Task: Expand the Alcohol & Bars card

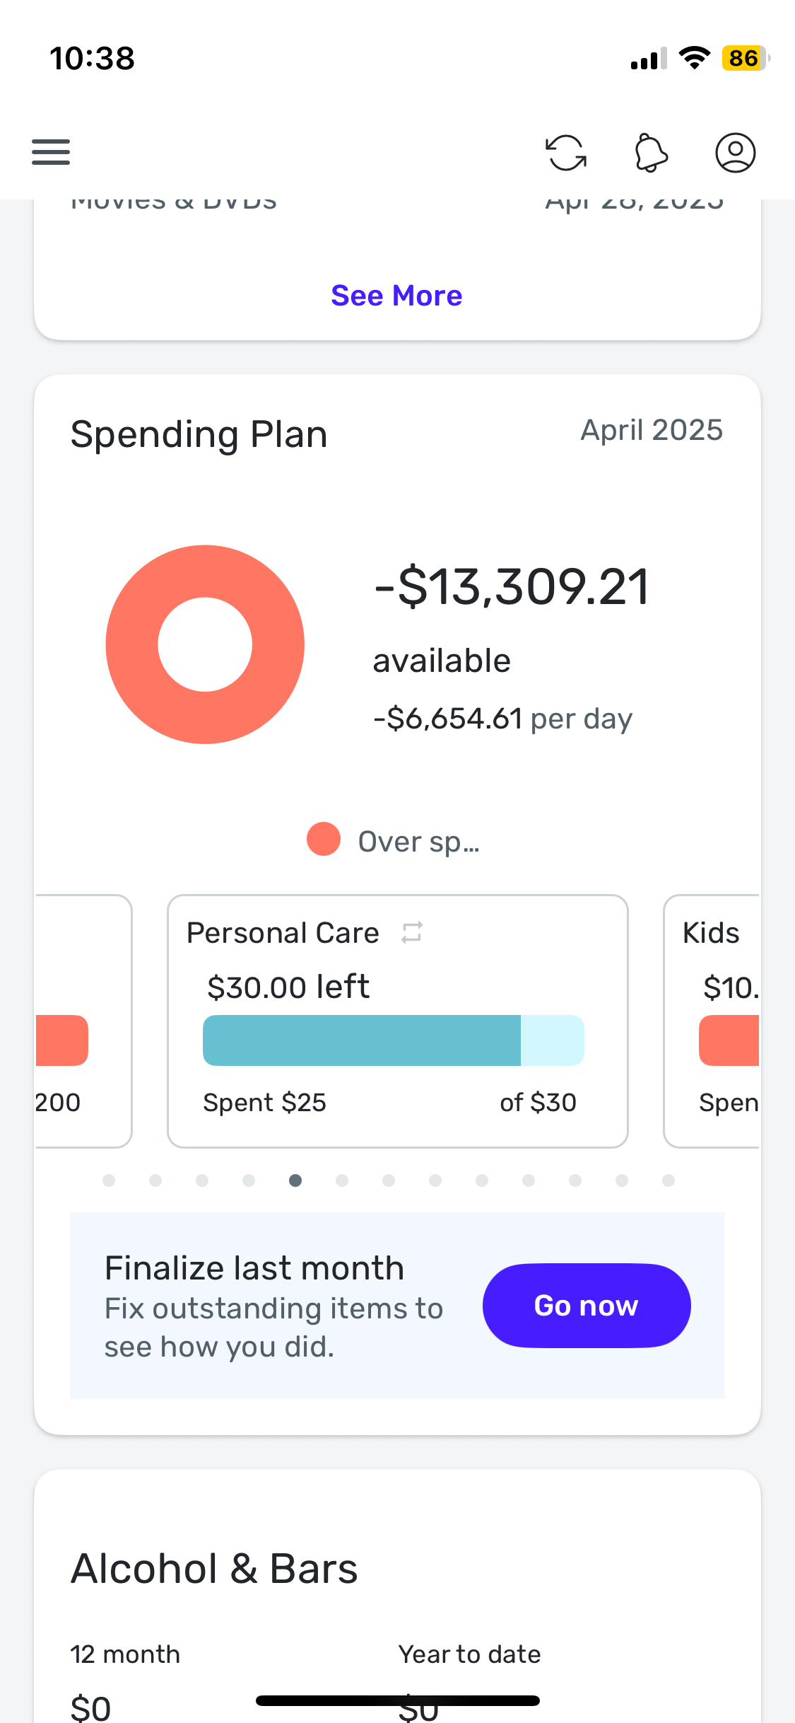Action: 215,1568
